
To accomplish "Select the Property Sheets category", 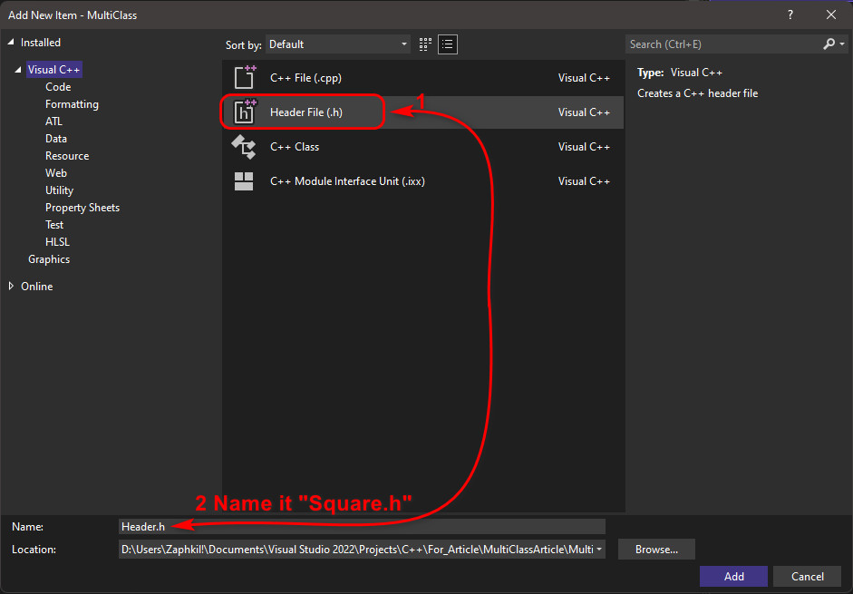I will [82, 208].
